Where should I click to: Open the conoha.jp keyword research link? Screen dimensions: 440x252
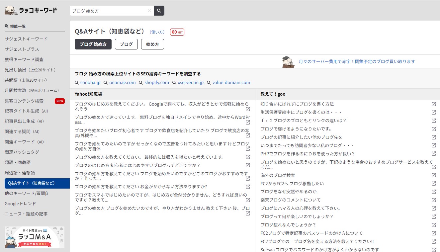tap(90, 82)
